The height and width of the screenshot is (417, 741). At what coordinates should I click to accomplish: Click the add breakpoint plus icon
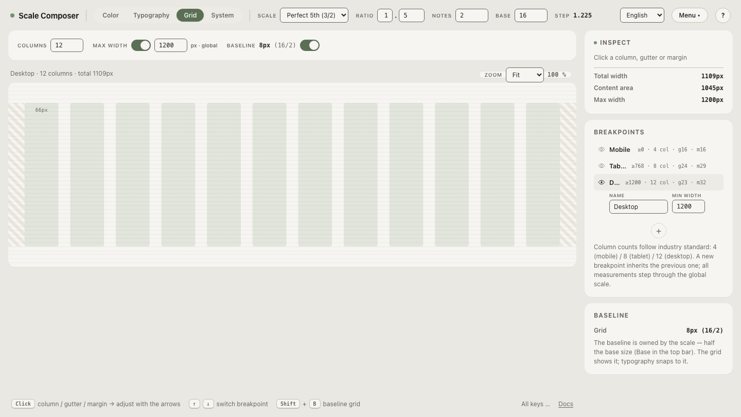pos(659,231)
